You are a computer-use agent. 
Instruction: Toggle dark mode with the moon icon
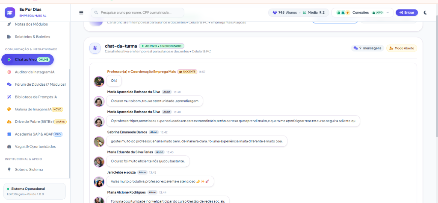coord(426,12)
